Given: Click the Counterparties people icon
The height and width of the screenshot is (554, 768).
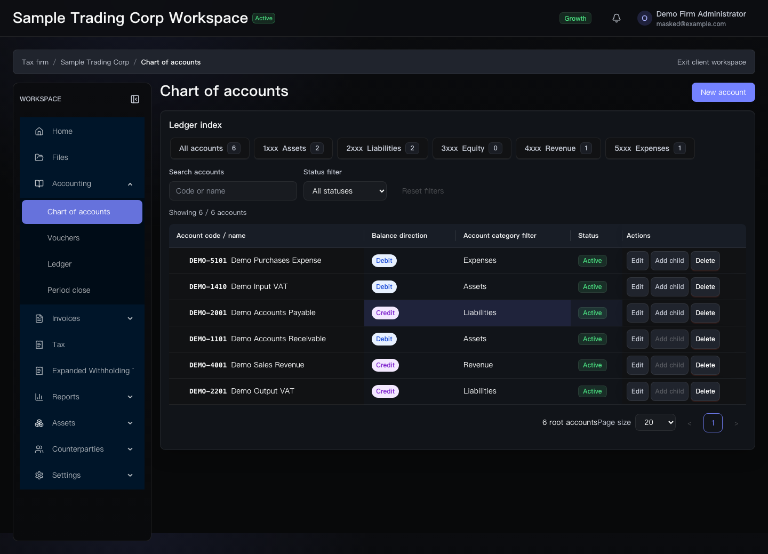Looking at the screenshot, I should point(39,449).
